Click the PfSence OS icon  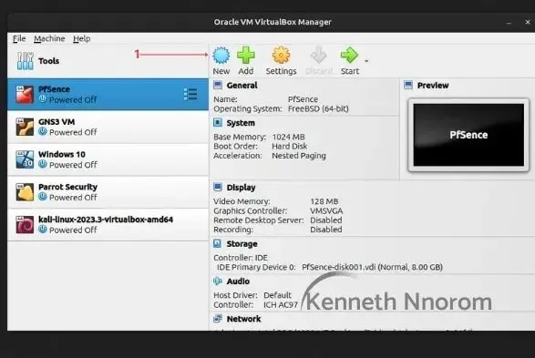25,95
